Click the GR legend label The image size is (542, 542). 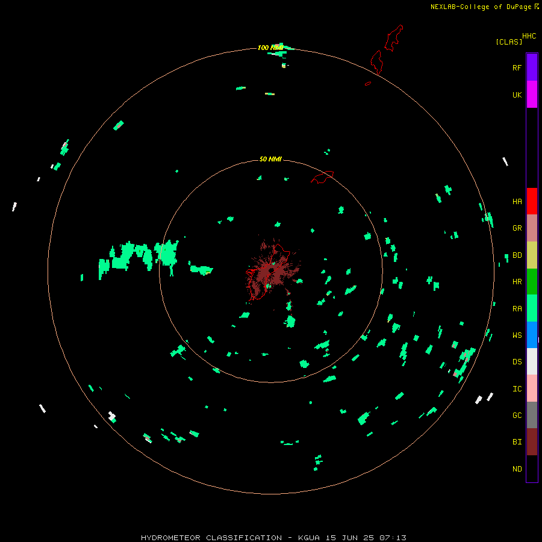tap(517, 228)
